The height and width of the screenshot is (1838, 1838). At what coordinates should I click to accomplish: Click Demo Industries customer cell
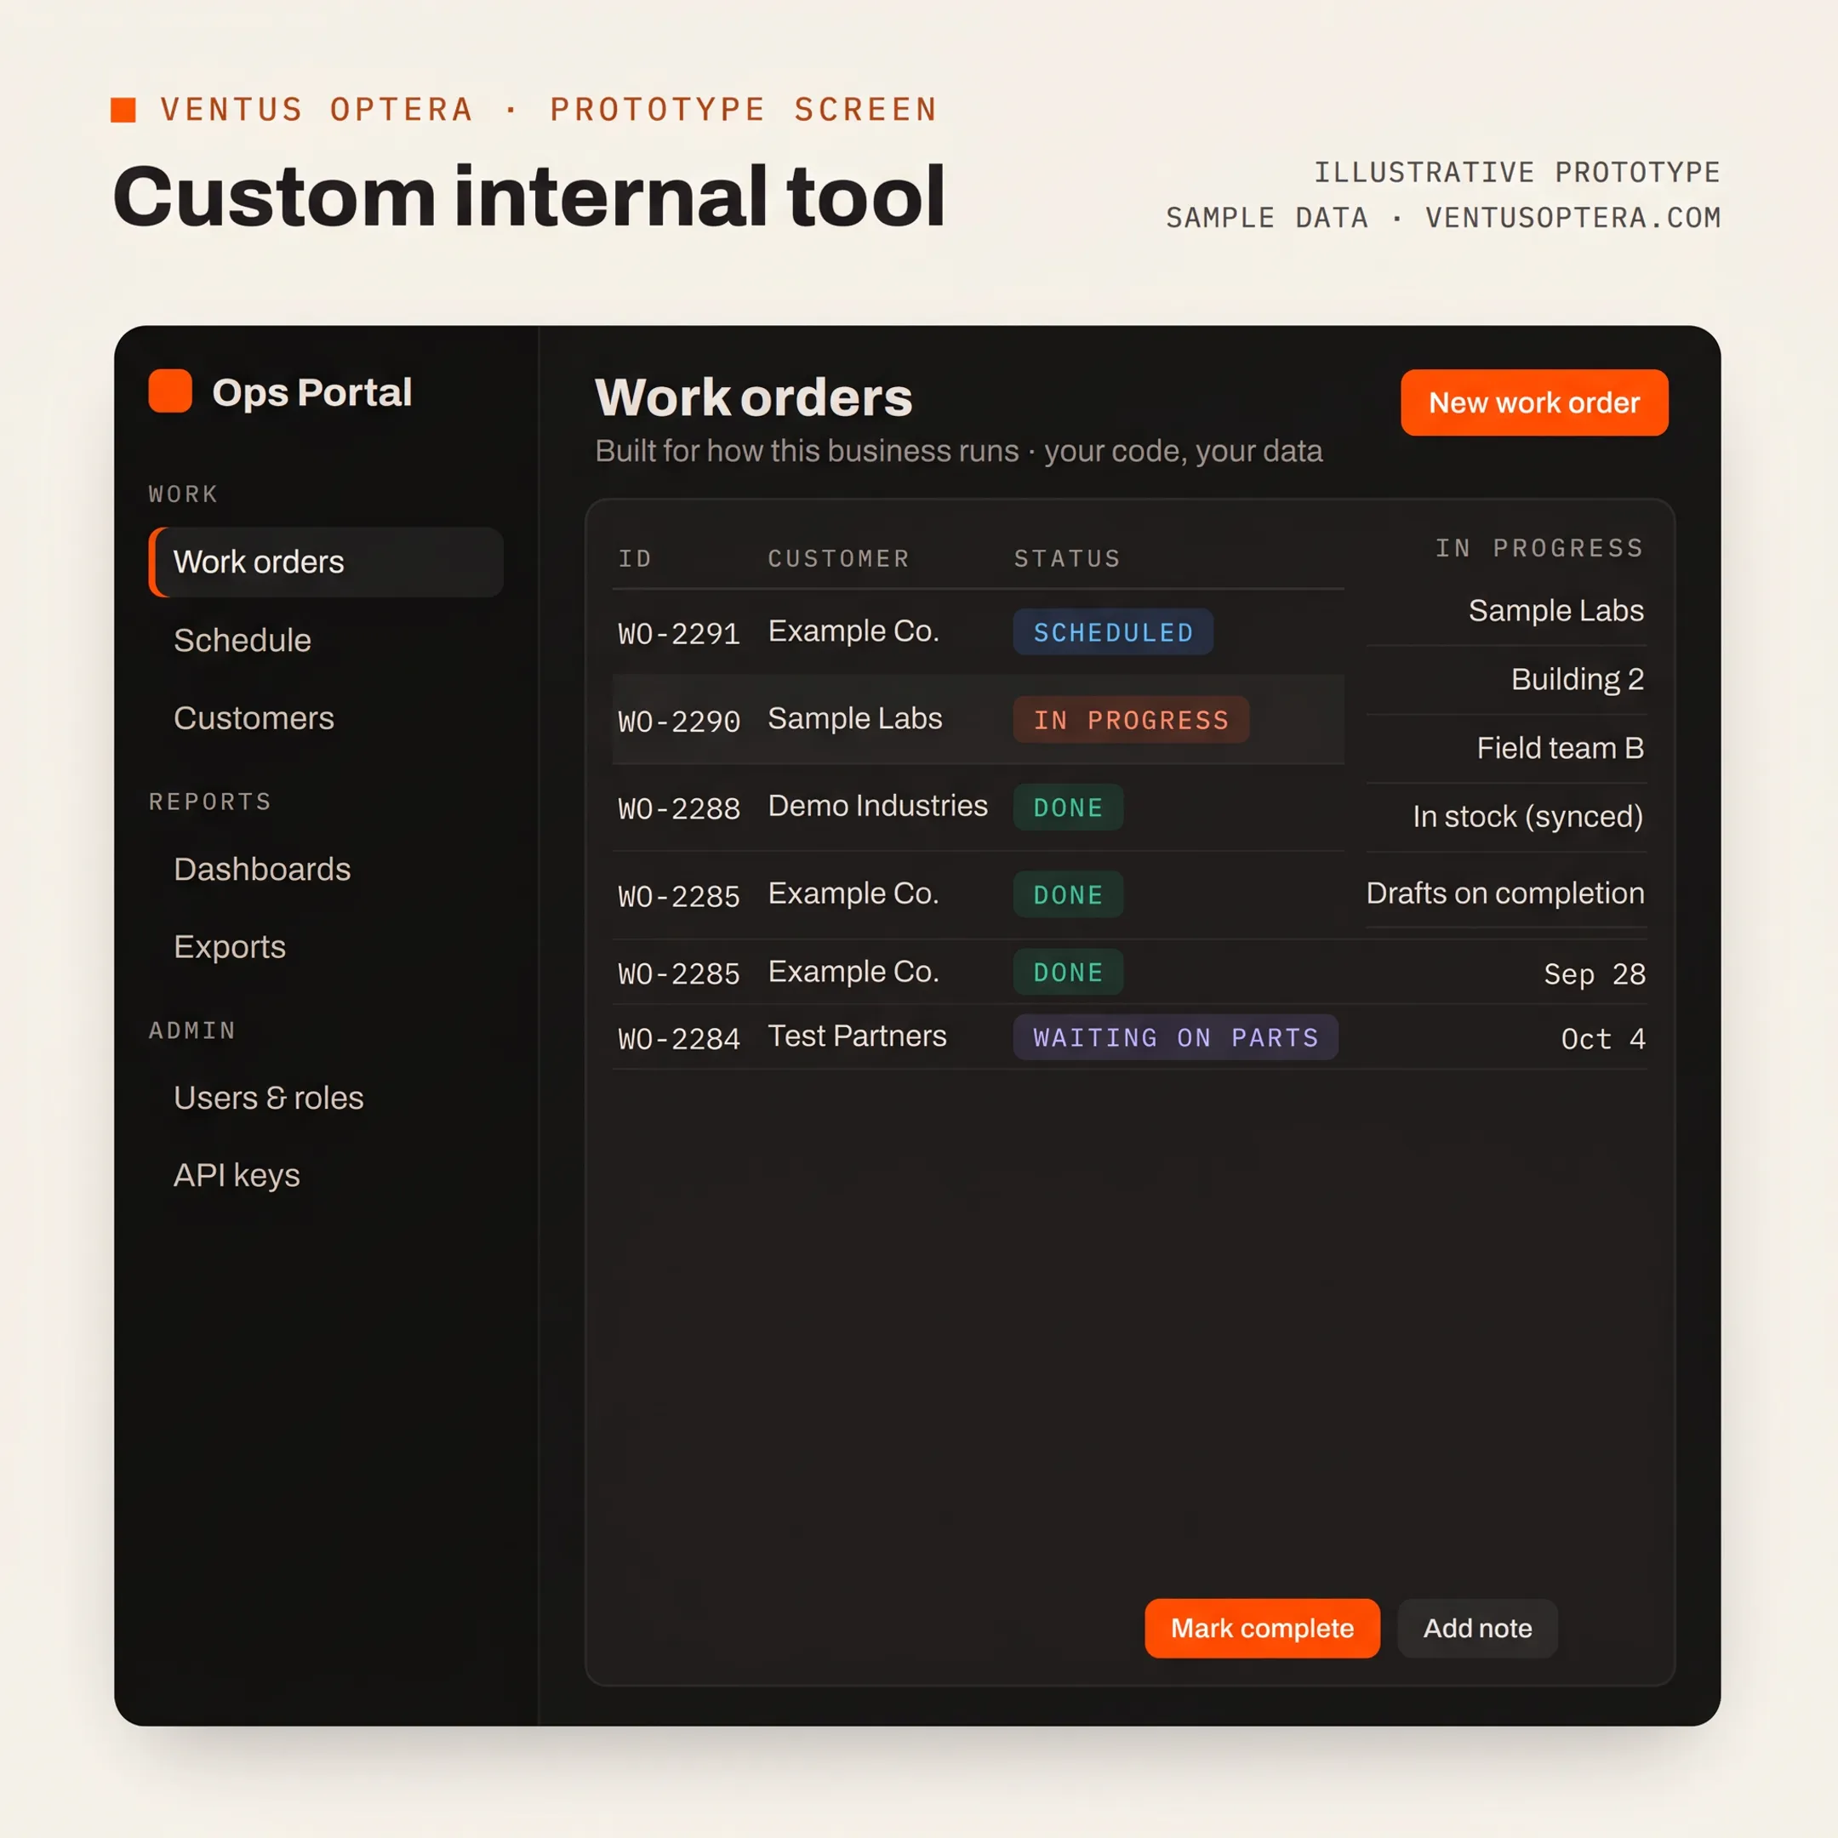[x=877, y=806]
